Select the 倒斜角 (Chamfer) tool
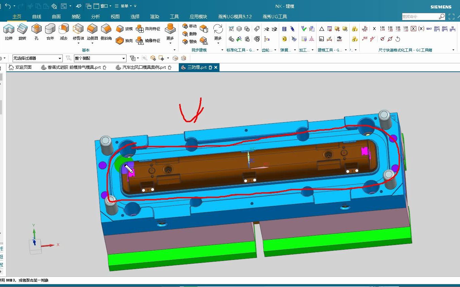This screenshot has width=460, height=287. pyautogui.click(x=106, y=32)
